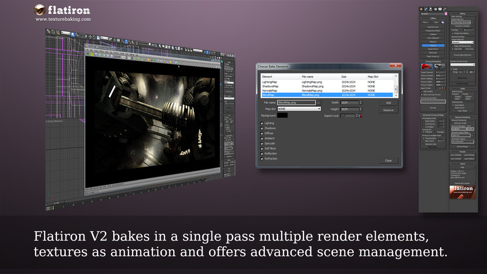Toggle Show Unwrap Preview checkbox
Image resolution: width=487 pixels, height=274 pixels.
coord(422,95)
